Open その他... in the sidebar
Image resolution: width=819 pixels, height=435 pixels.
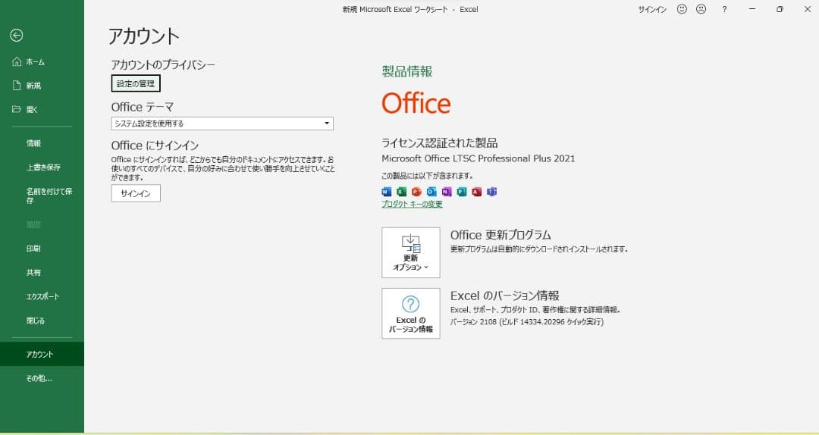[x=42, y=379]
